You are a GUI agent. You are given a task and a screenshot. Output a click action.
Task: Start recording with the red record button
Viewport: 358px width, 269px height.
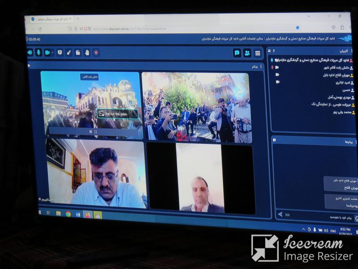click(x=96, y=52)
